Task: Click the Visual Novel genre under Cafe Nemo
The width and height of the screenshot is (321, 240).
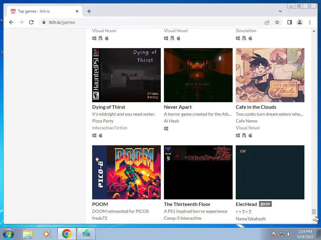Action: tap(248, 128)
